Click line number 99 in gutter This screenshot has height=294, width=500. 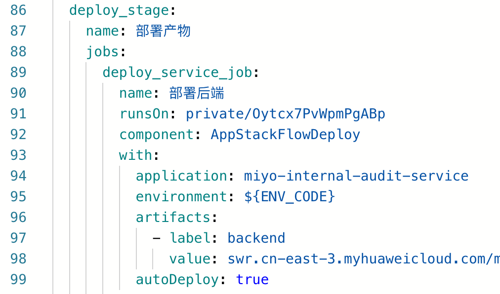(x=18, y=280)
